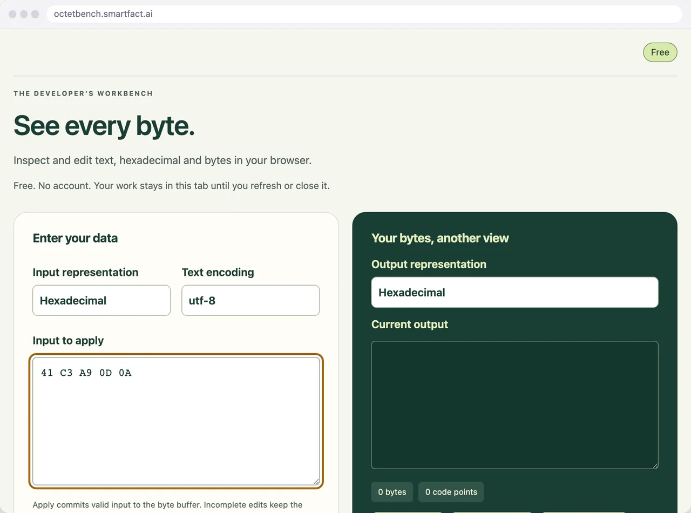Click the 0 code points chip

tap(451, 492)
